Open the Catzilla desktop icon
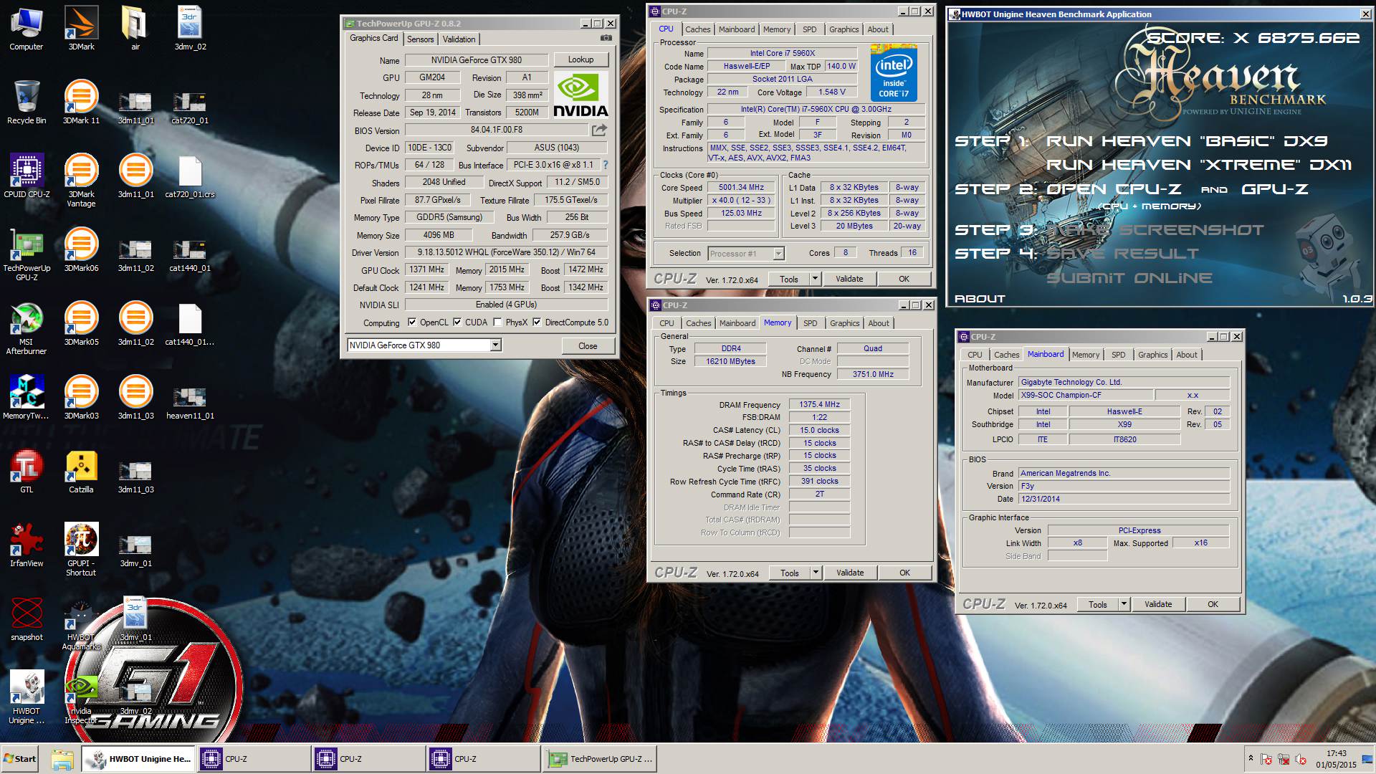 (81, 471)
